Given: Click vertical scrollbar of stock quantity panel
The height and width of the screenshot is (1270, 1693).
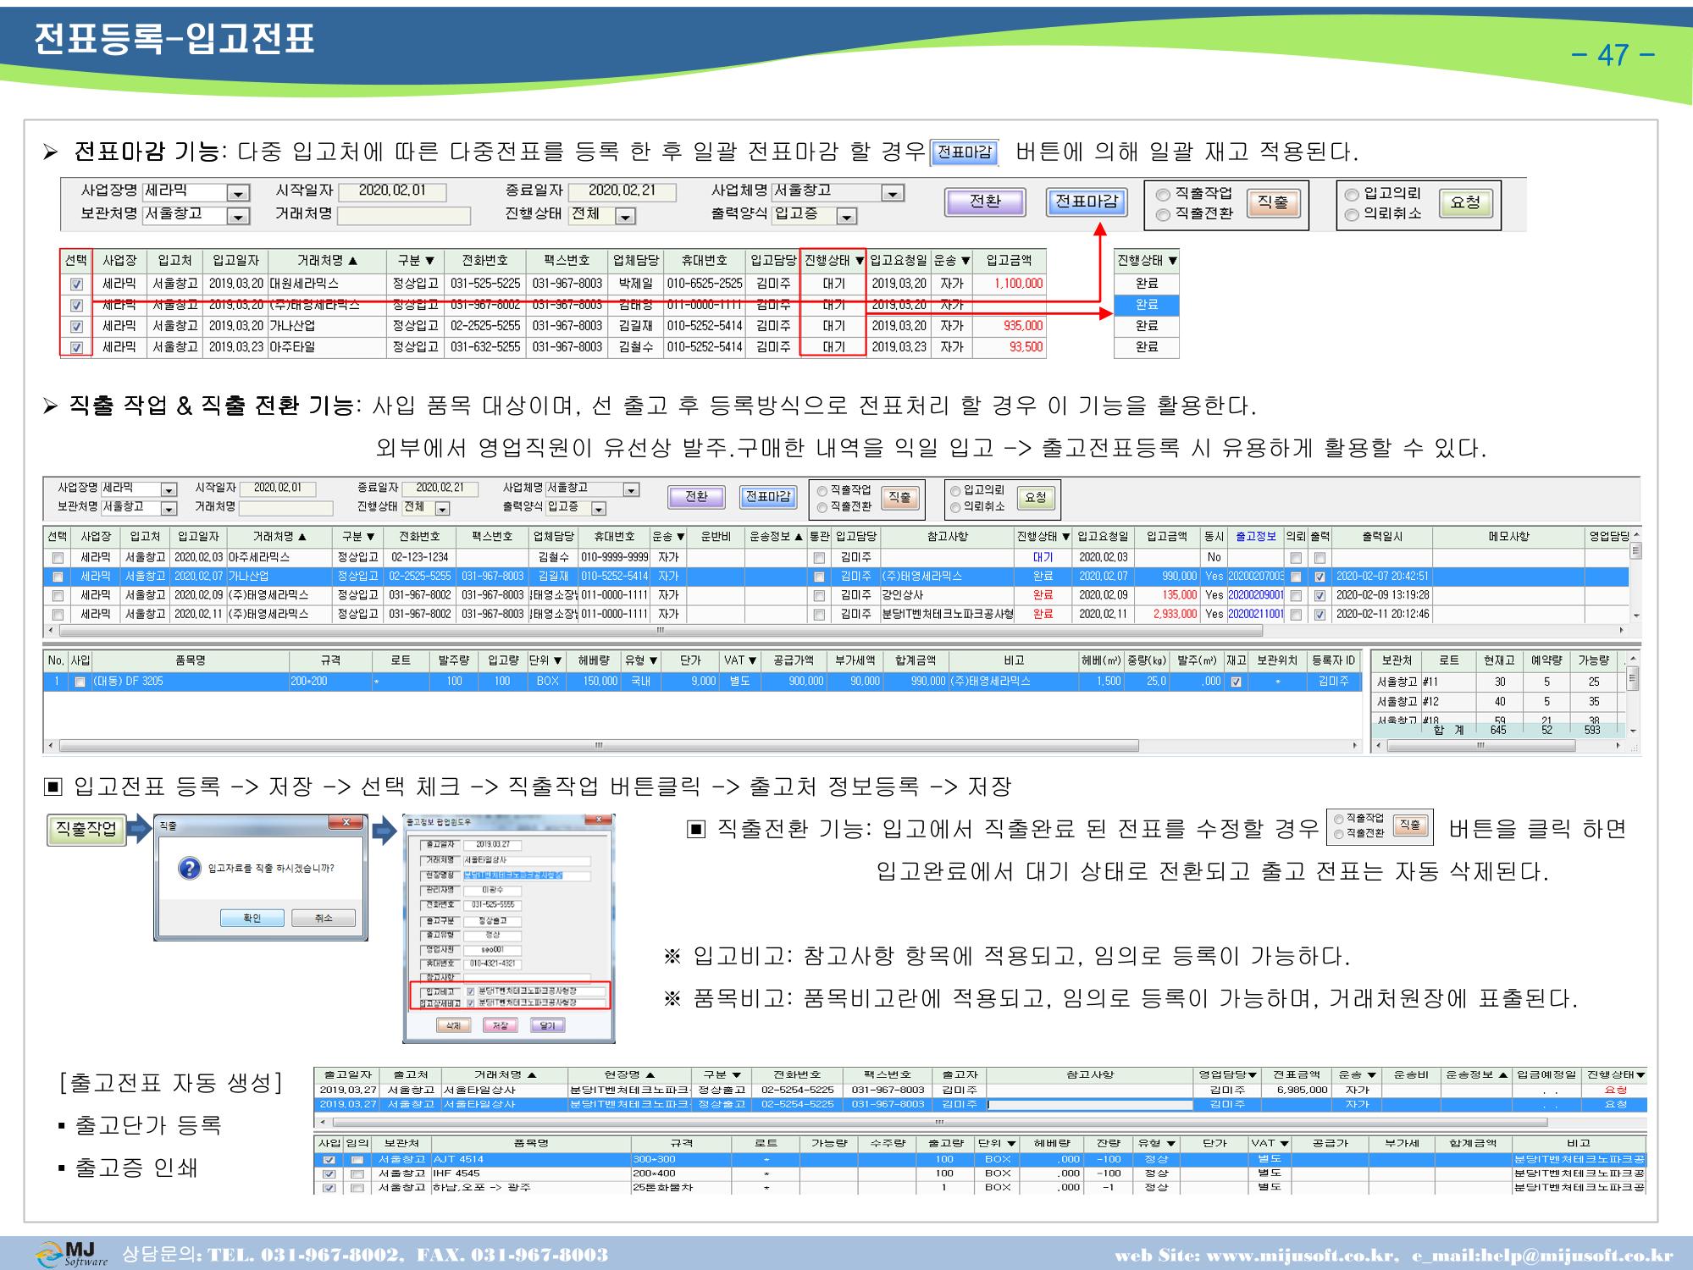Looking at the screenshot, I should pyautogui.click(x=1633, y=680).
